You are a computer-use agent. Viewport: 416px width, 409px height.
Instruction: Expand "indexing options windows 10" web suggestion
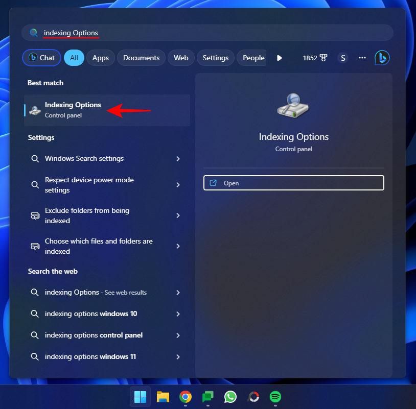coord(178,314)
